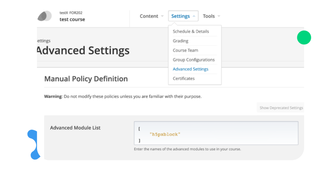327x178 pixels.
Task: Click the highlighted Advanced Settings menu item
Action: click(x=190, y=69)
